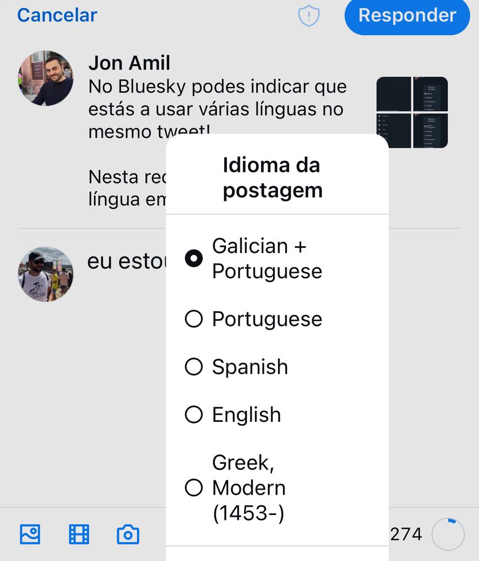The image size is (479, 561).
Task: Tap your own reply avatar
Action: tap(45, 274)
